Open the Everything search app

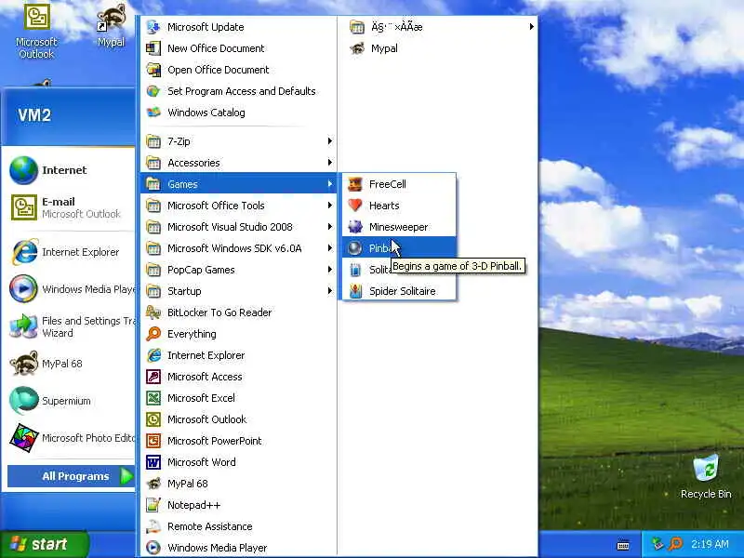239,334
